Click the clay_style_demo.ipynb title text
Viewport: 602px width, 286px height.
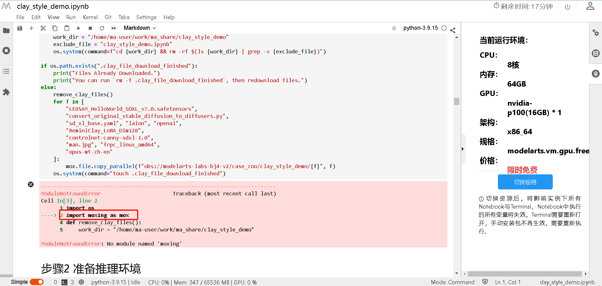pyautogui.click(x=53, y=6)
